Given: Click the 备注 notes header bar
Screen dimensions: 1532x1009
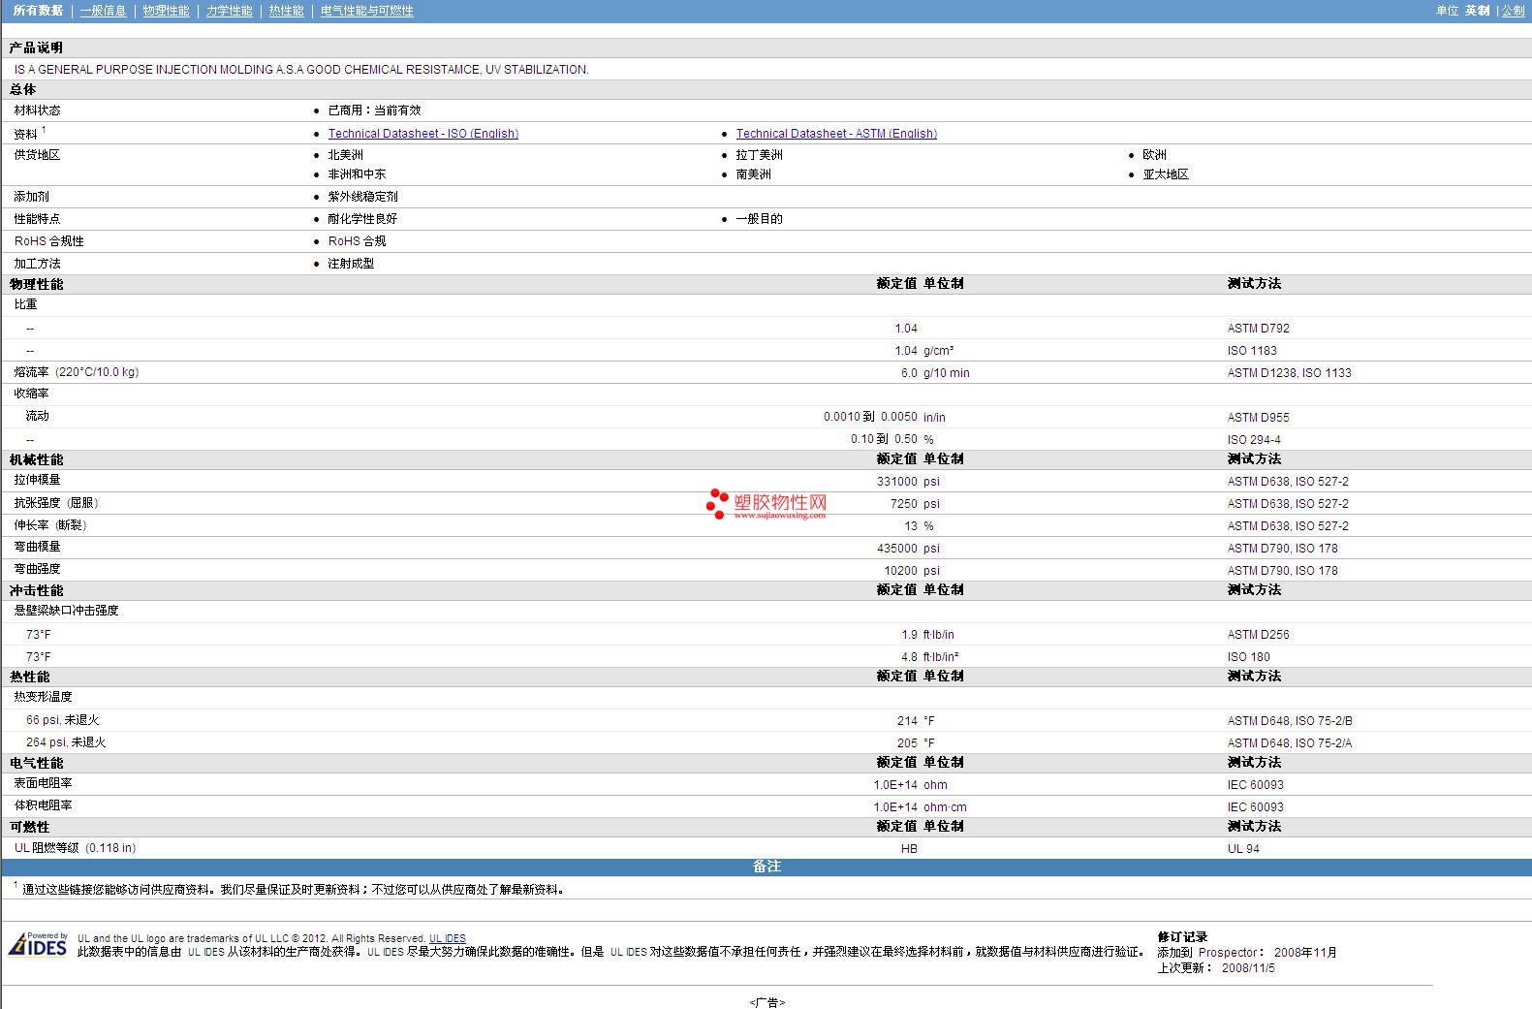Looking at the screenshot, I should 766,867.
